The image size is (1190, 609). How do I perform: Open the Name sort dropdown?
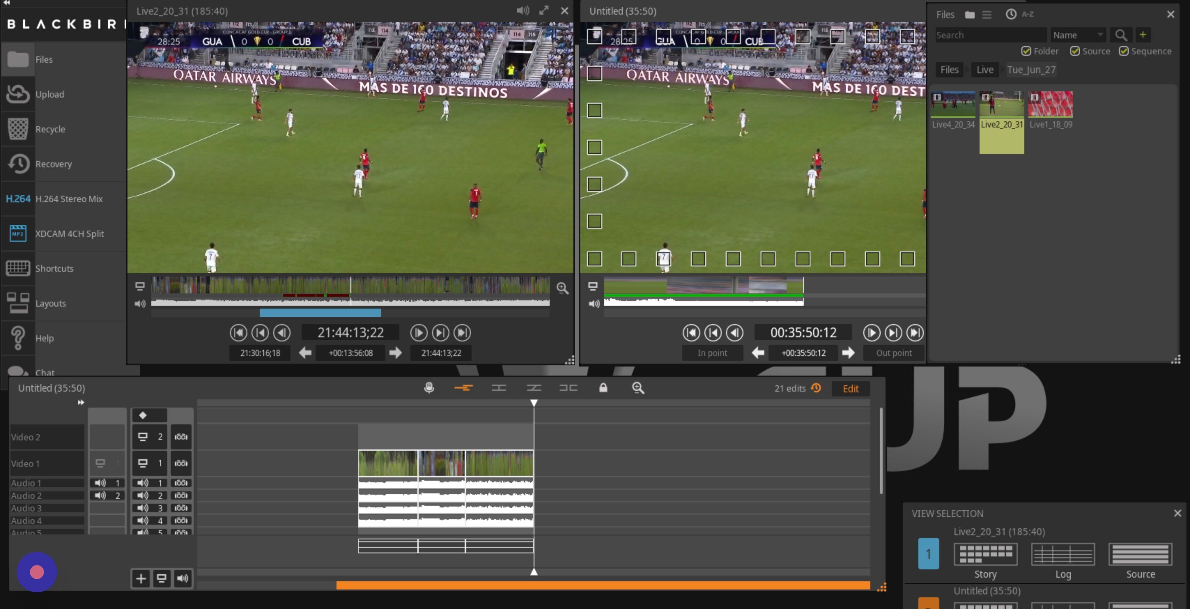coord(1078,34)
